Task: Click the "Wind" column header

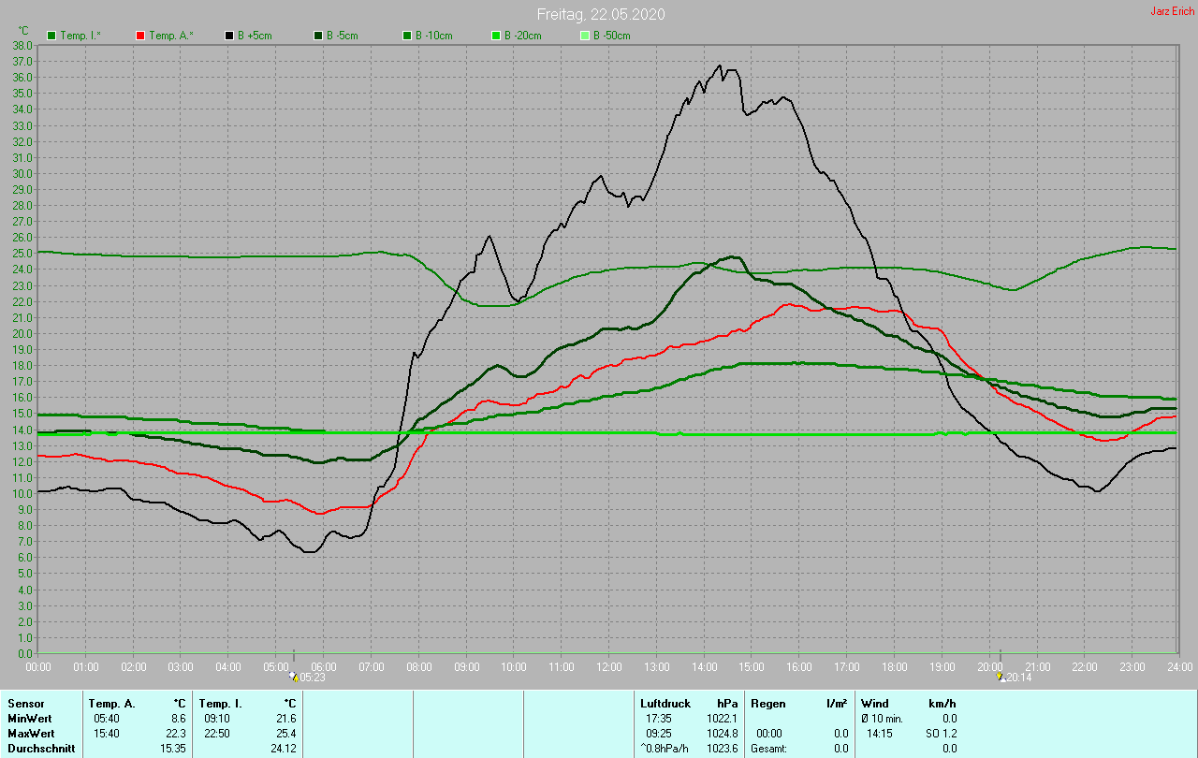Action: pyautogui.click(x=874, y=704)
